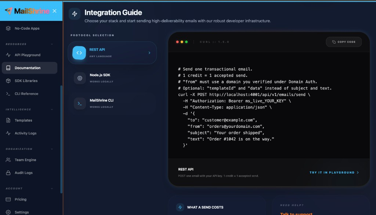This screenshot has width=376, height=215.
Task: Click the Documentation book icon
Action: click(x=8, y=68)
